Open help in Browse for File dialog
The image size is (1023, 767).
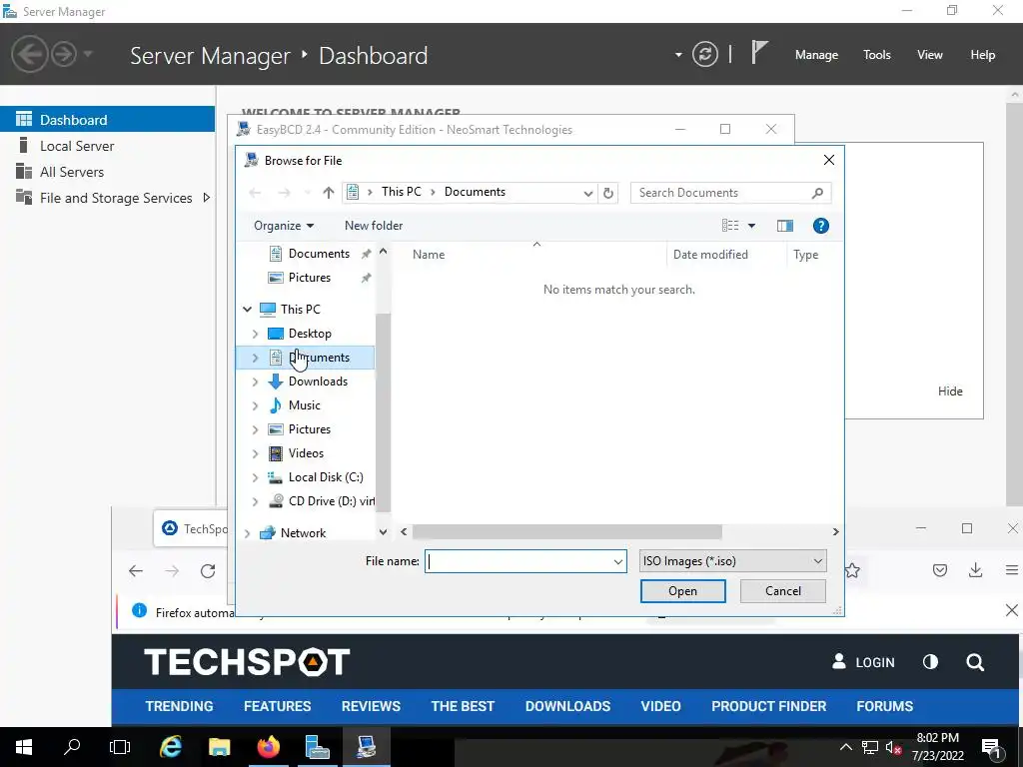pos(821,226)
